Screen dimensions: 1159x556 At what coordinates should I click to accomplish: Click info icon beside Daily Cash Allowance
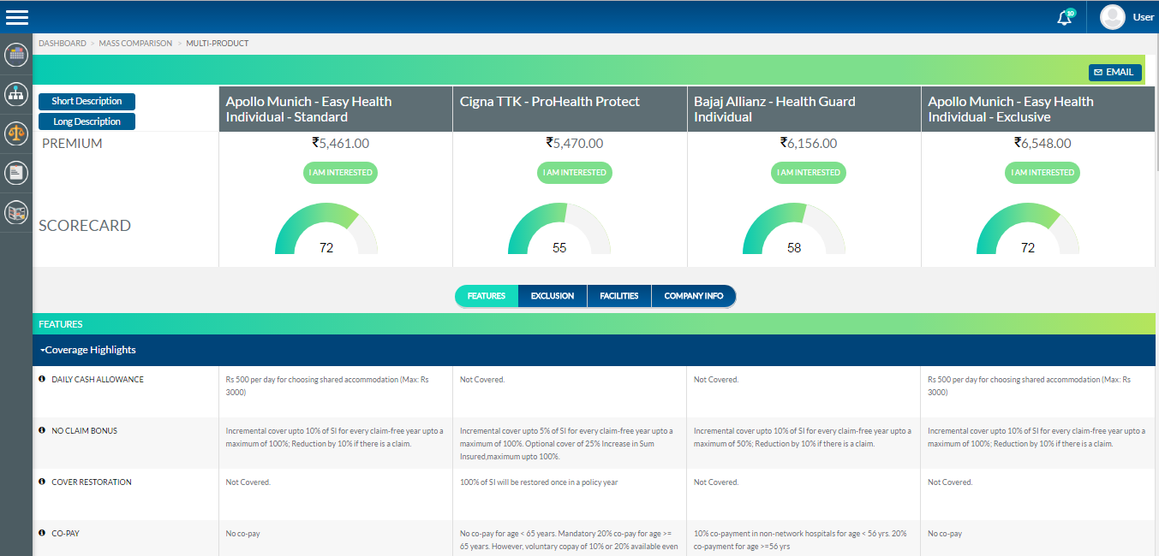click(x=42, y=379)
